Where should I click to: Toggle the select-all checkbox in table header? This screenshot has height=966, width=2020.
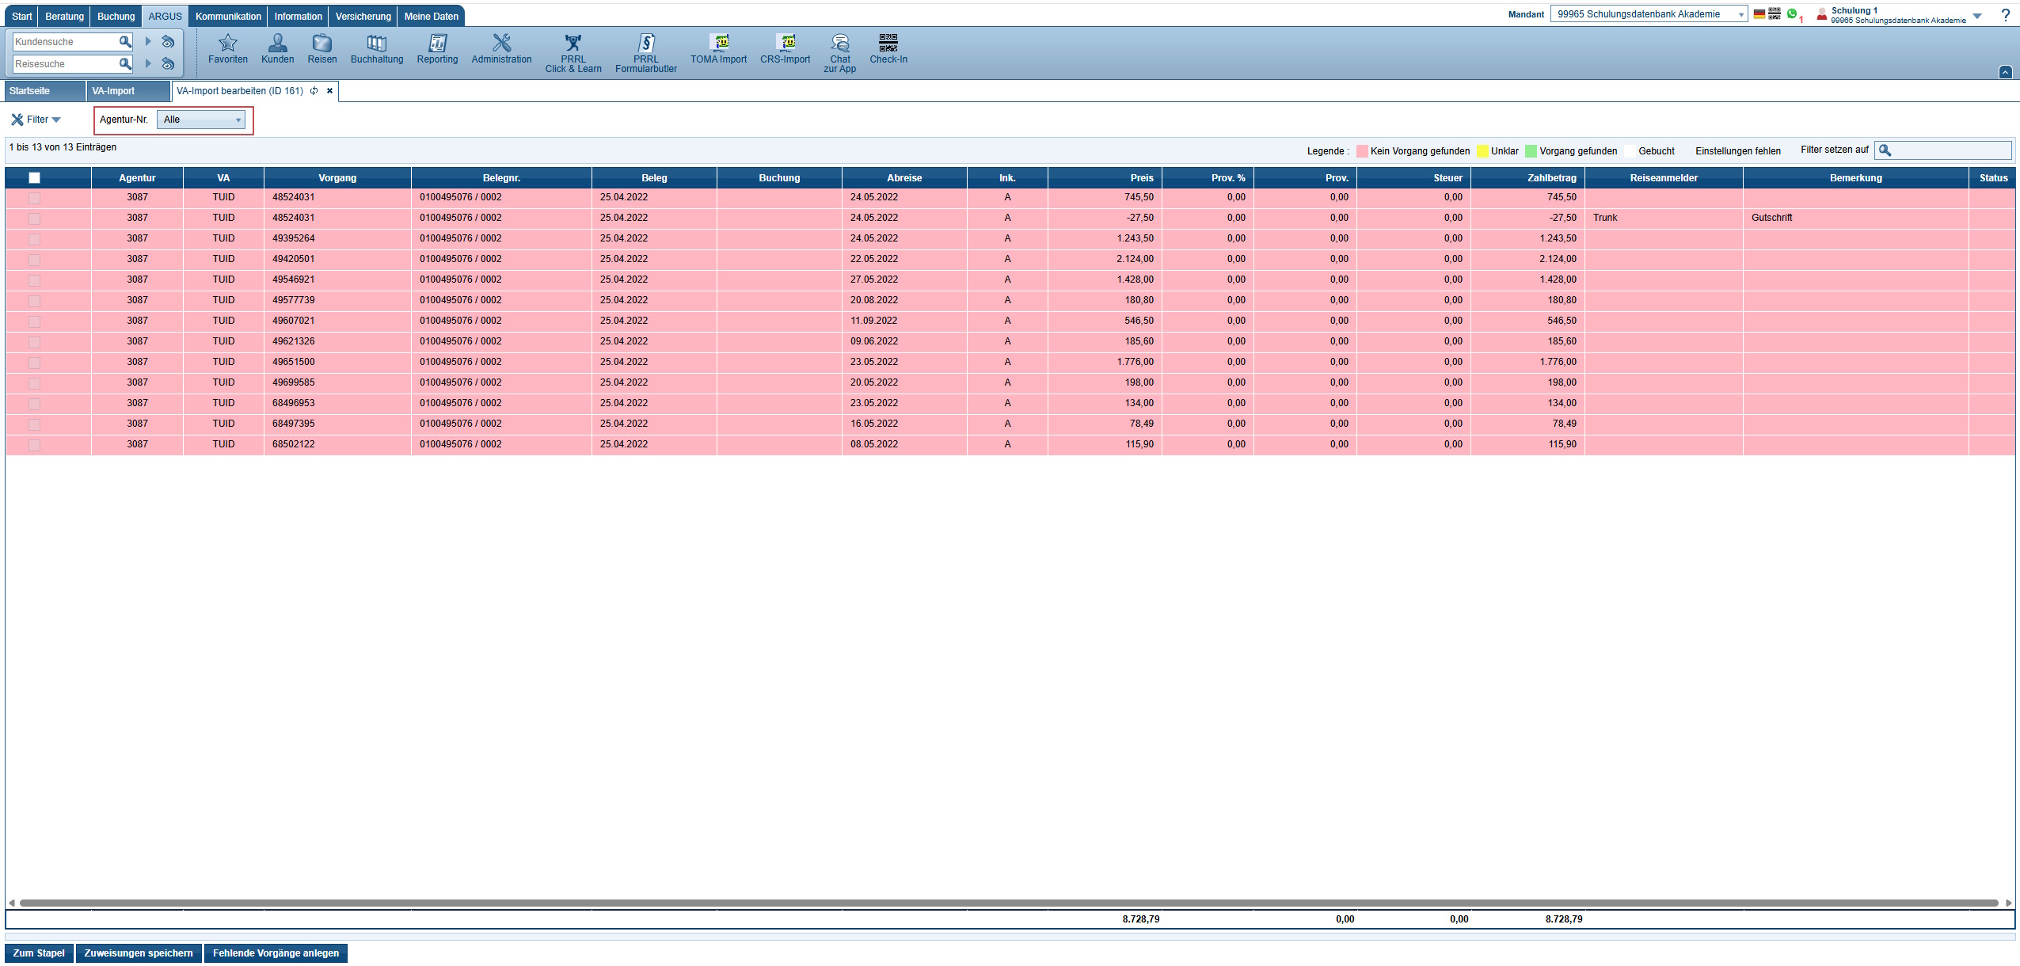point(34,178)
